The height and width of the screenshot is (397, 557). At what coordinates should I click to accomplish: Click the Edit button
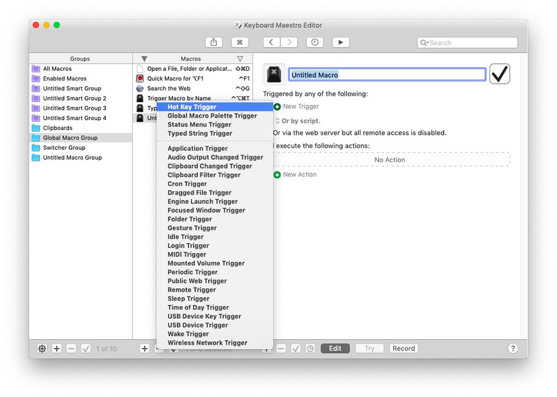(335, 349)
